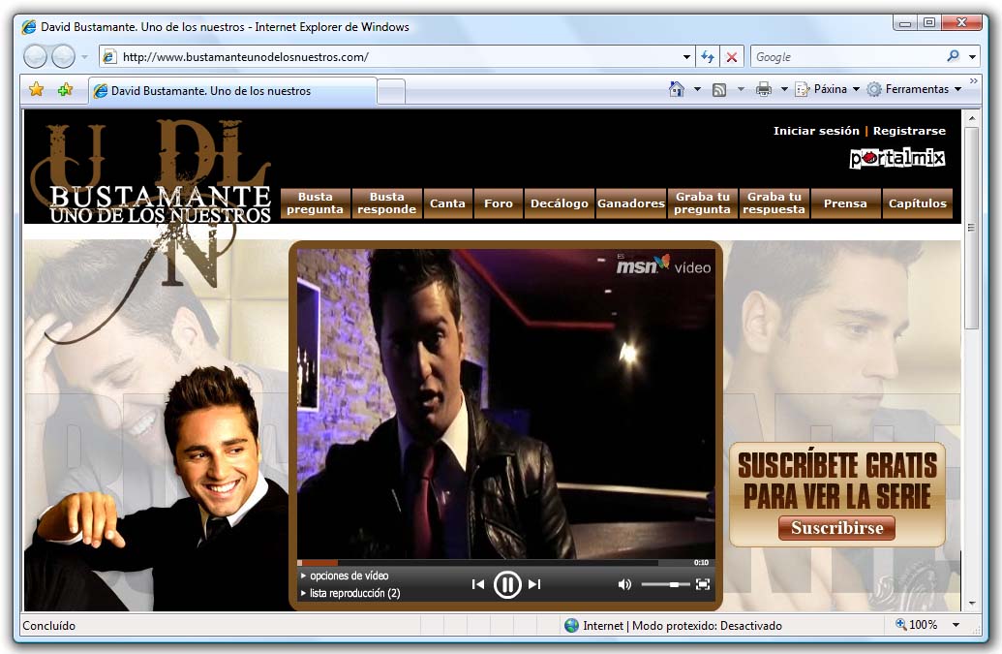This screenshot has width=1002, height=654.
Task: Click Add to Favorites icon
Action: [x=65, y=89]
